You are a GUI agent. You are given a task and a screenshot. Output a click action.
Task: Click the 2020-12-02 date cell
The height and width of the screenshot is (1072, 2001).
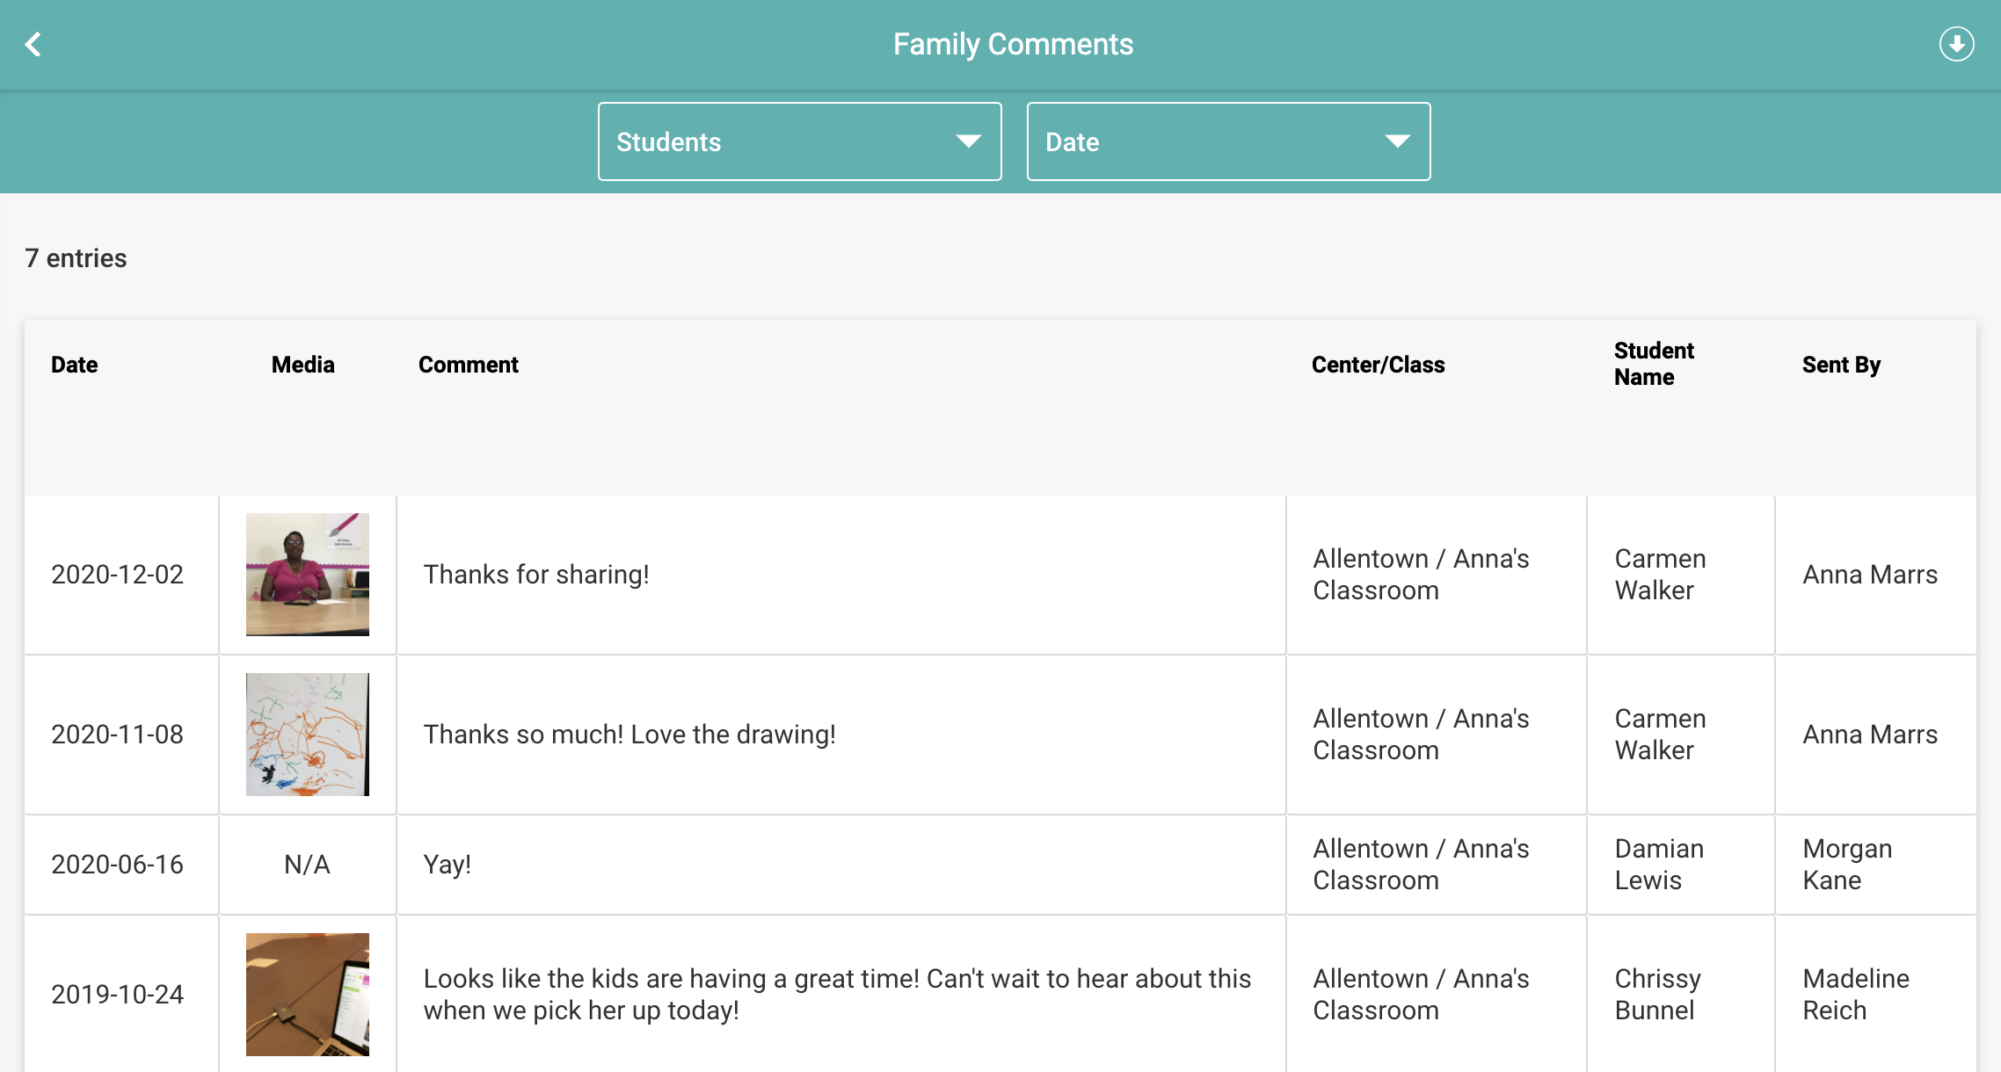tap(118, 575)
